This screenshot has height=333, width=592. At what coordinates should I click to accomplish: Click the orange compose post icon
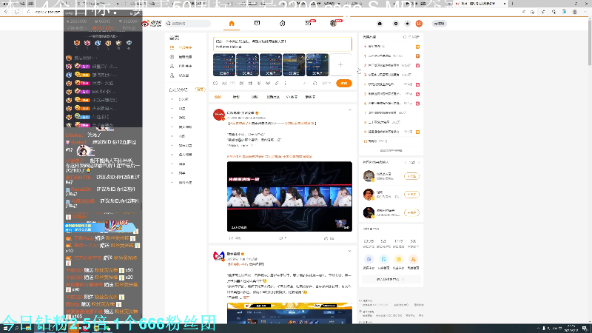tap(419, 24)
